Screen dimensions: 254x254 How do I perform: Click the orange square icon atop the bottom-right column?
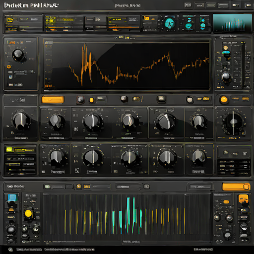tap(243, 199)
